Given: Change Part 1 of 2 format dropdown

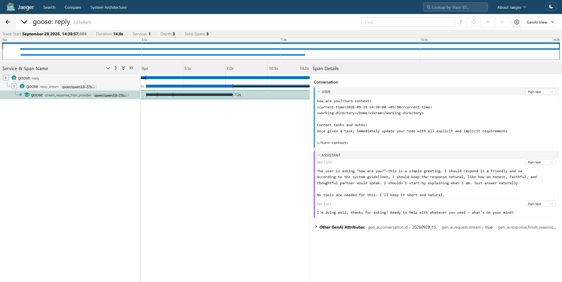Looking at the screenshot, I should point(540,162).
